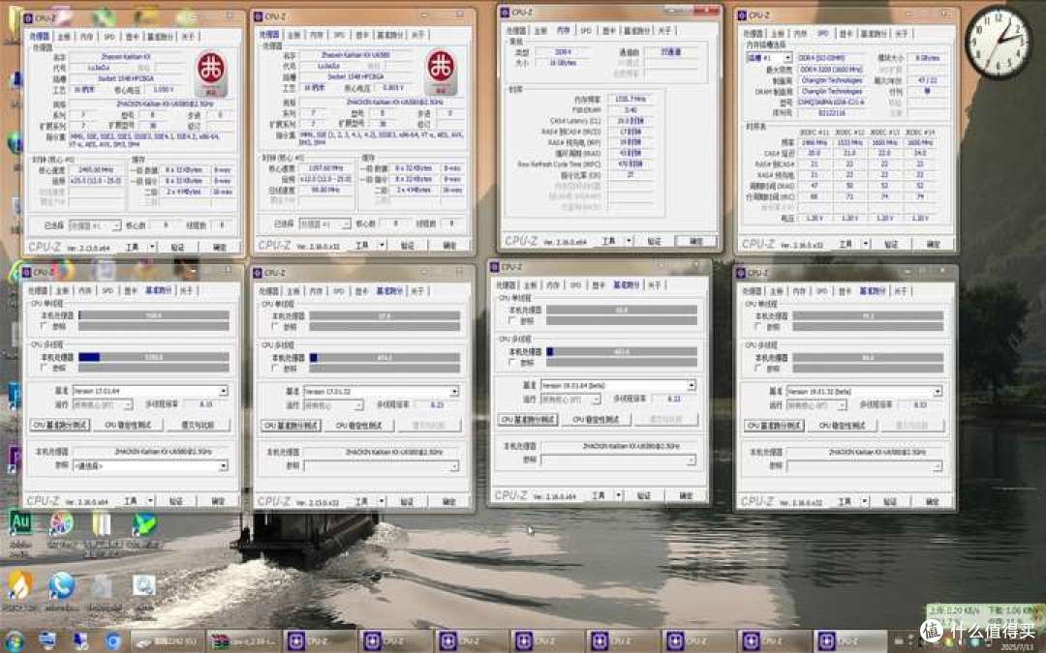This screenshot has height=653, width=1046.
Task: Open the benchmark dropdown showing Version 19.01.64 (beta)
Action: tap(618, 386)
